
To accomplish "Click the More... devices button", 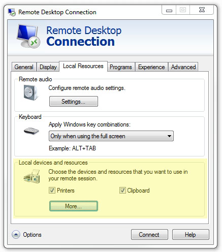I will pyautogui.click(x=74, y=206).
